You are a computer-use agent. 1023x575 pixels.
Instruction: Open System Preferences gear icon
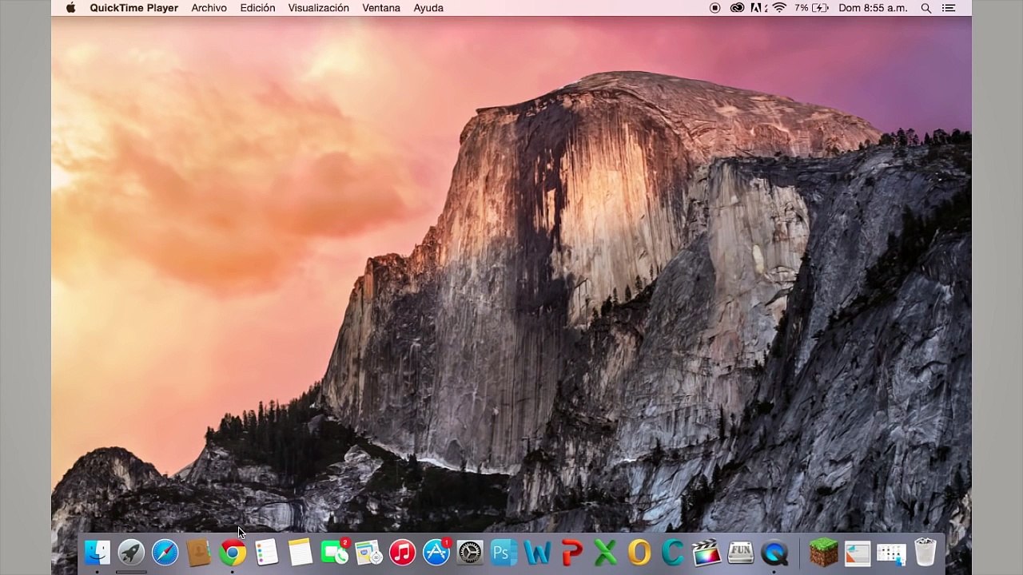click(x=470, y=553)
